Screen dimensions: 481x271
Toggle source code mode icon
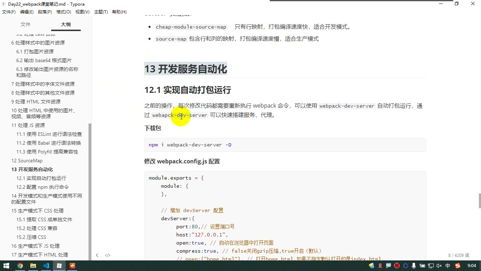(x=108, y=255)
